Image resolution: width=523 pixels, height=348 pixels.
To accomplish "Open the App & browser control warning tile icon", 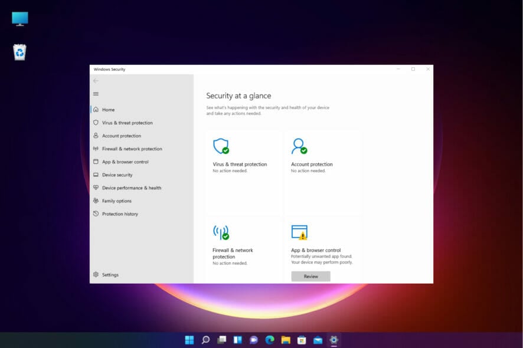I will 299,232.
